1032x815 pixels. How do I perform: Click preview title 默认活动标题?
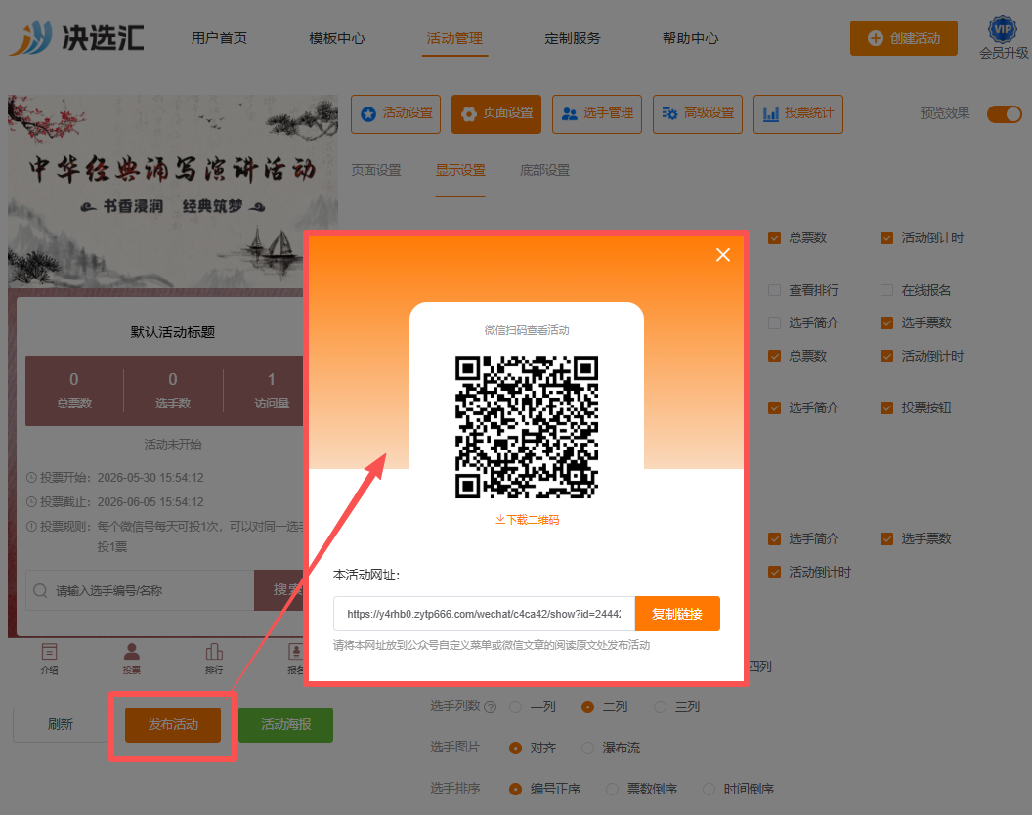172,332
